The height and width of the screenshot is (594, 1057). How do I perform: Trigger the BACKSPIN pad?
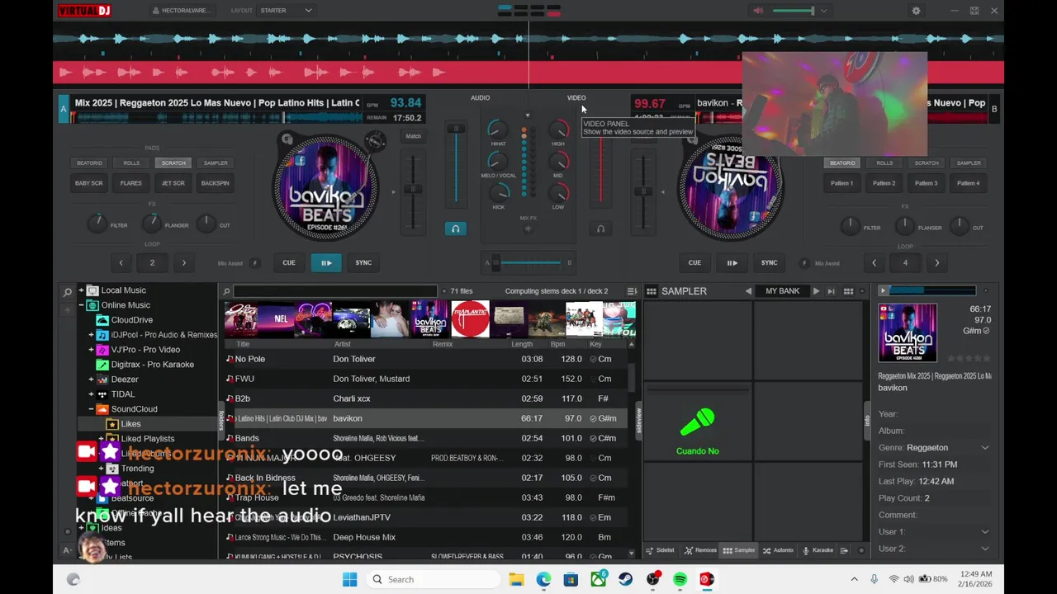(x=216, y=183)
